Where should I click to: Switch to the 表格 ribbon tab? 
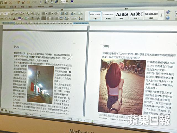[x=22, y=7]
